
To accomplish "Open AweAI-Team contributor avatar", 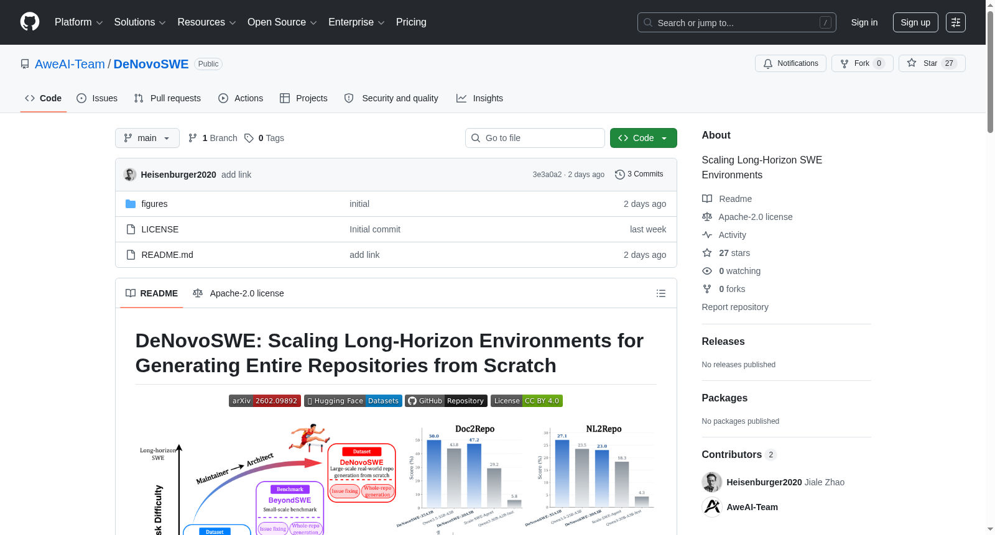I will tap(712, 507).
